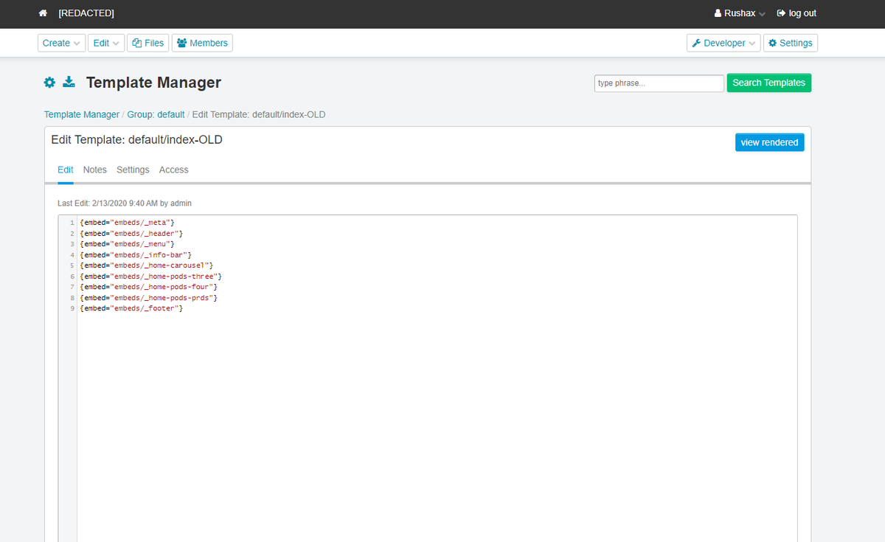
Task: Click the embeds/_header code line
Action: 131,233
